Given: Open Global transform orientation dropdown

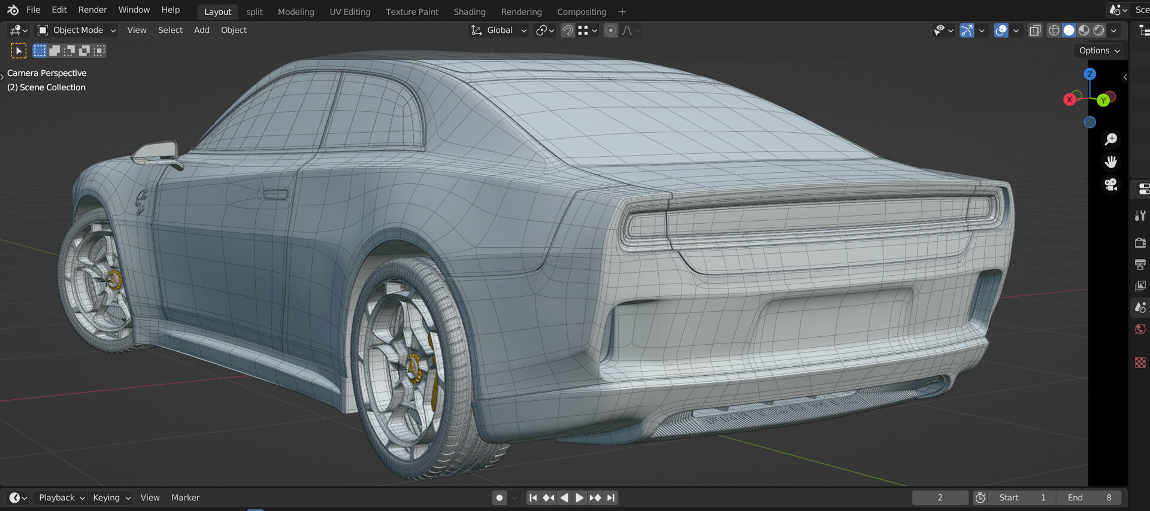Looking at the screenshot, I should pyautogui.click(x=498, y=30).
